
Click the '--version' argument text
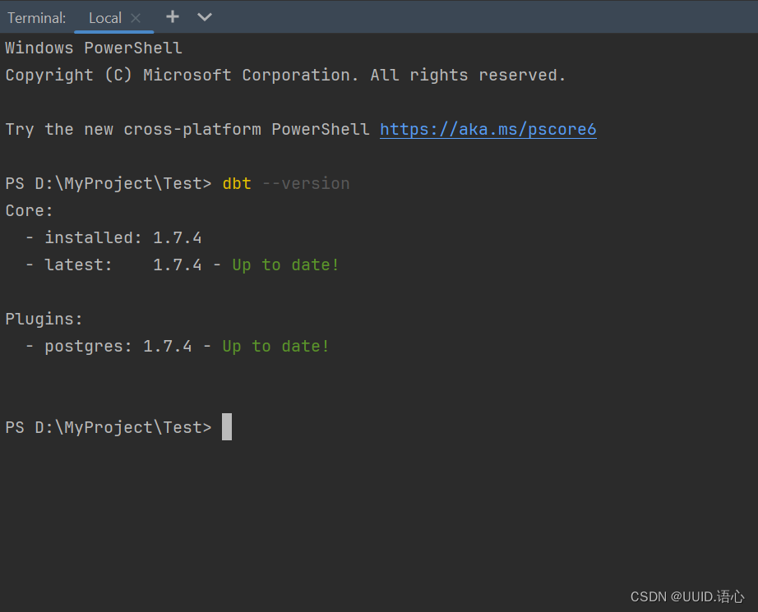point(306,183)
